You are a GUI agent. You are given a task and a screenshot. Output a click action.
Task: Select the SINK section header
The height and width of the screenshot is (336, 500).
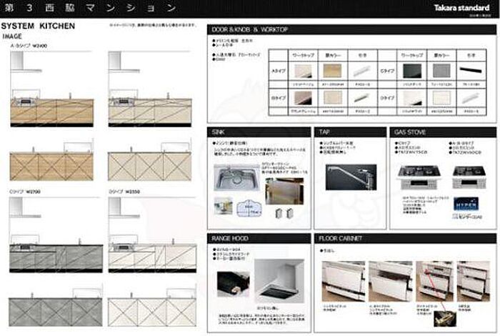point(219,132)
